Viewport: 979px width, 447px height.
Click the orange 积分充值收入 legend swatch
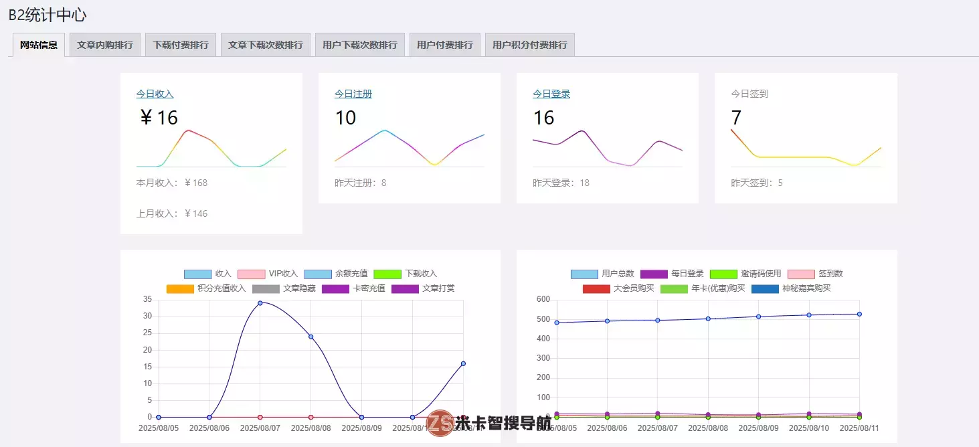click(180, 288)
